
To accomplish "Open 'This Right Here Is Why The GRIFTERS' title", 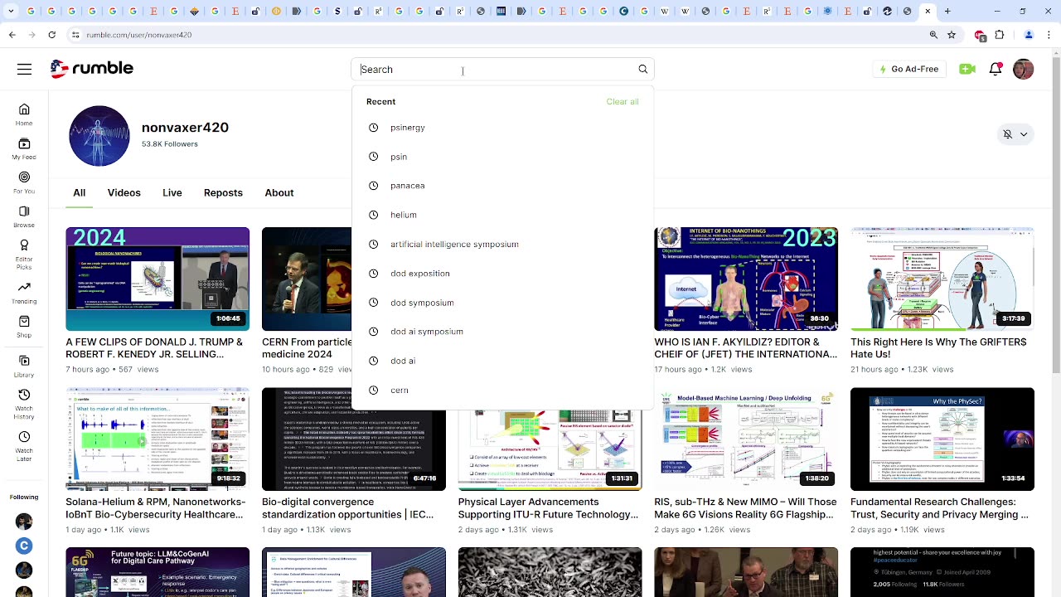I will pyautogui.click(x=938, y=348).
